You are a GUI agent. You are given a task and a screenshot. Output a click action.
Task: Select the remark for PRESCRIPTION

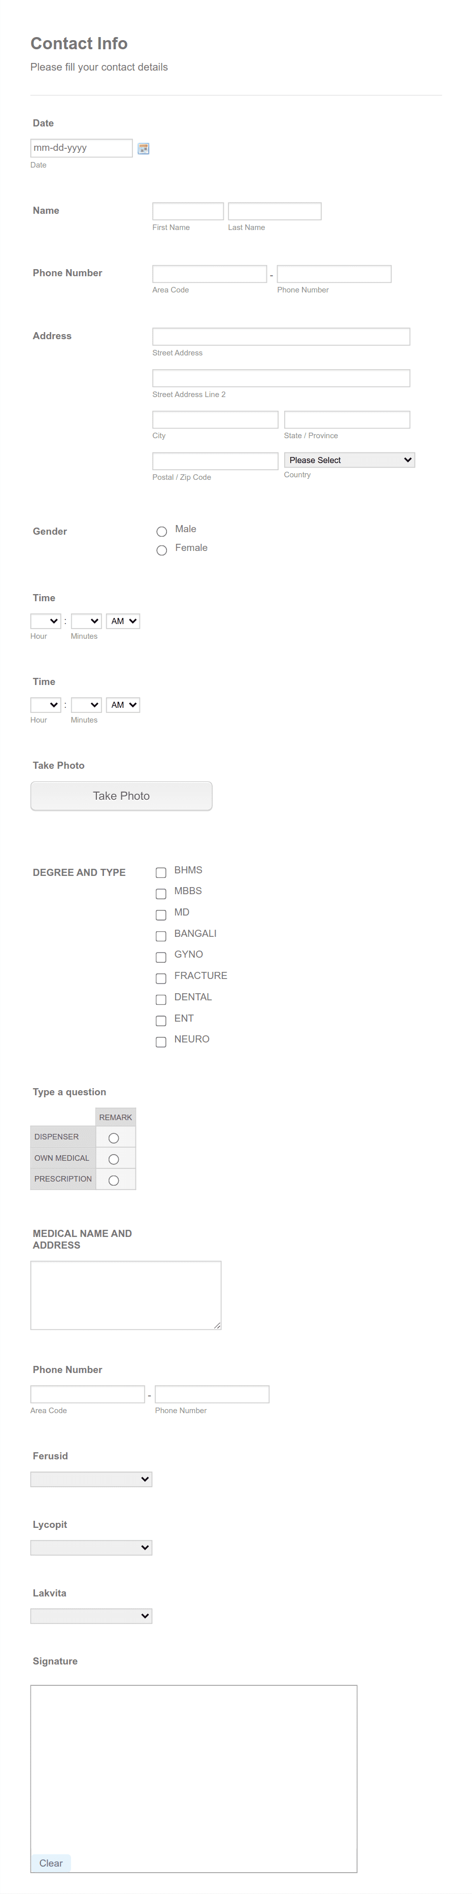[115, 1180]
